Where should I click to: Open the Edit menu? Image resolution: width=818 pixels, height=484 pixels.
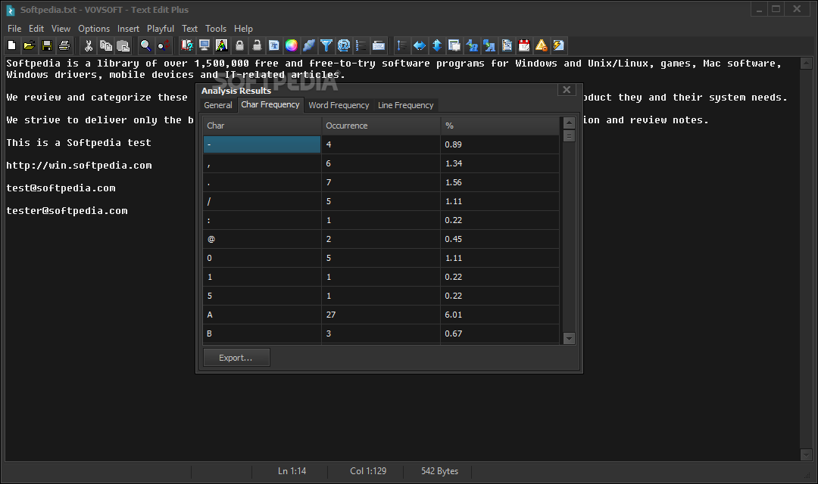(36, 29)
